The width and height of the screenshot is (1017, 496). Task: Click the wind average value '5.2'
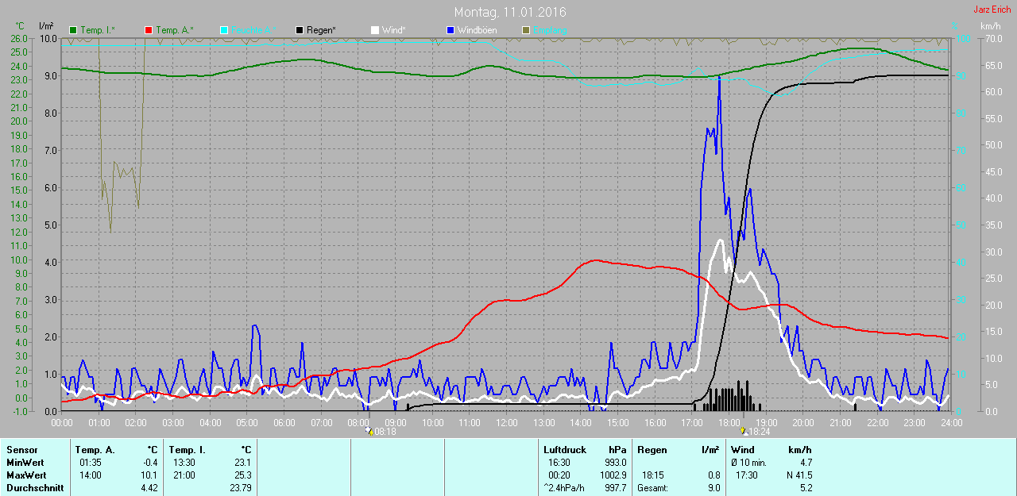(x=805, y=488)
